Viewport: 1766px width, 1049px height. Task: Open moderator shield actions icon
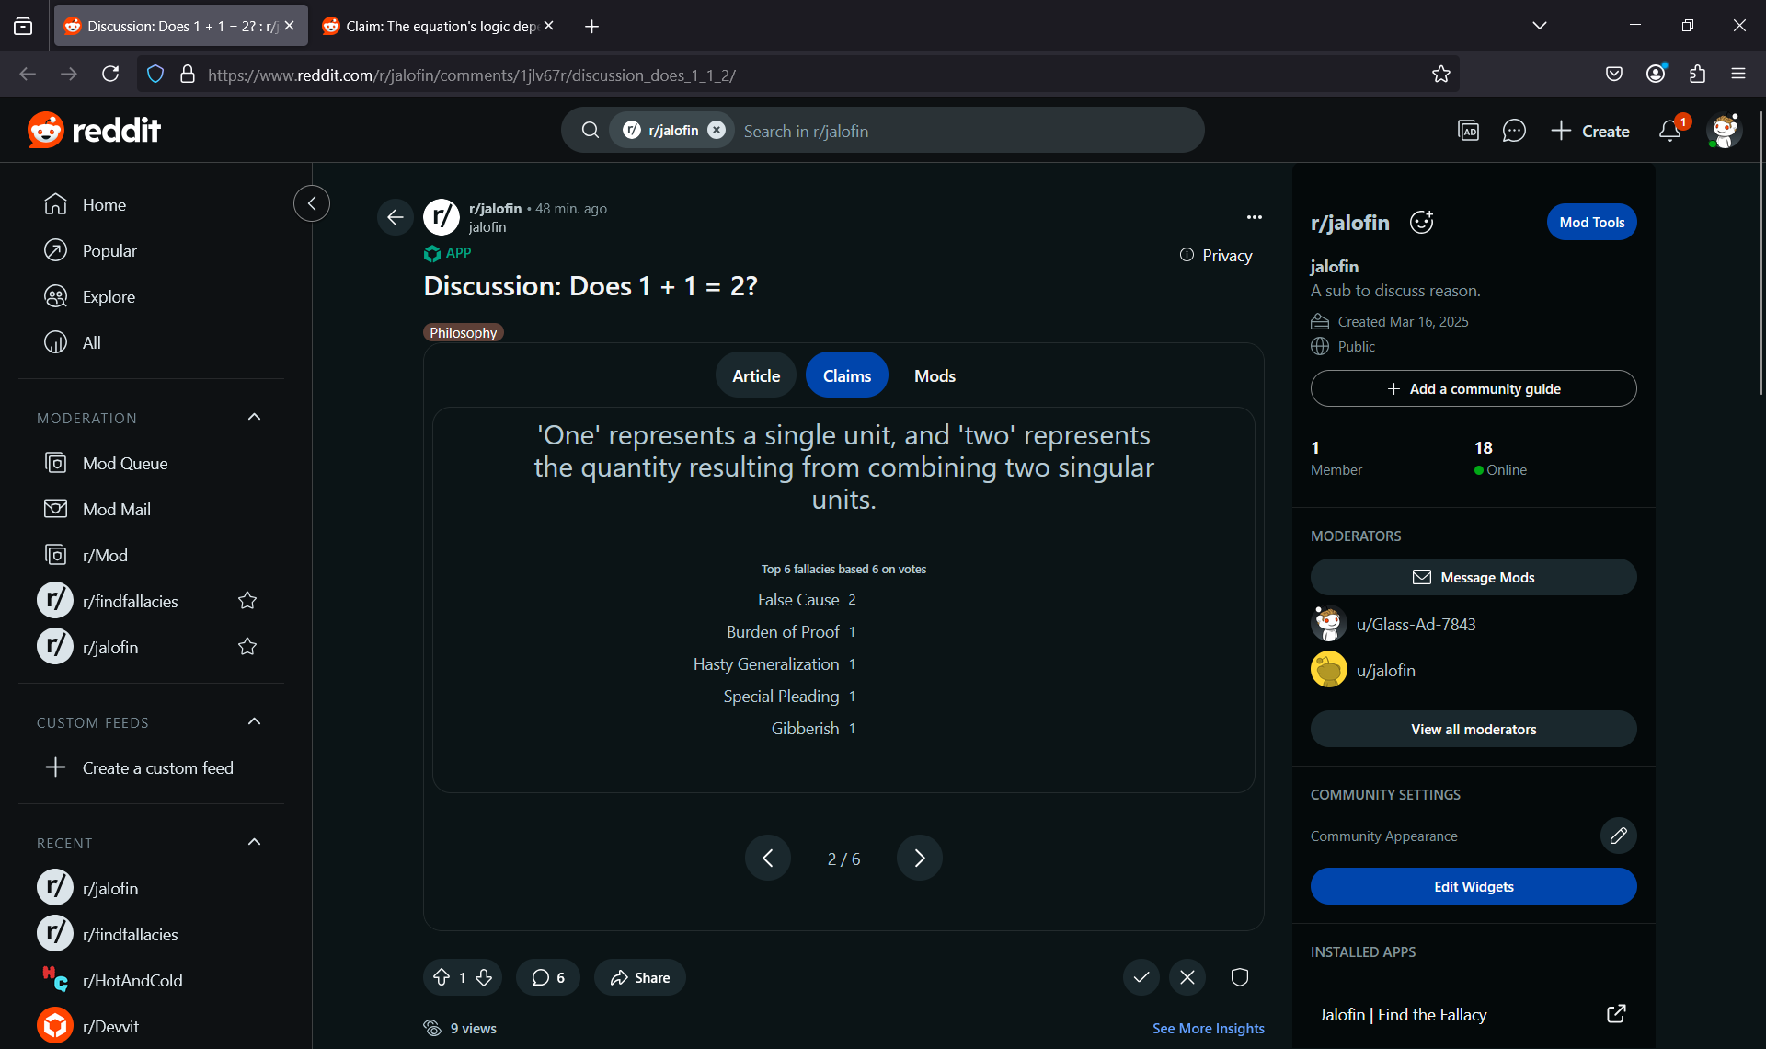click(x=1240, y=977)
